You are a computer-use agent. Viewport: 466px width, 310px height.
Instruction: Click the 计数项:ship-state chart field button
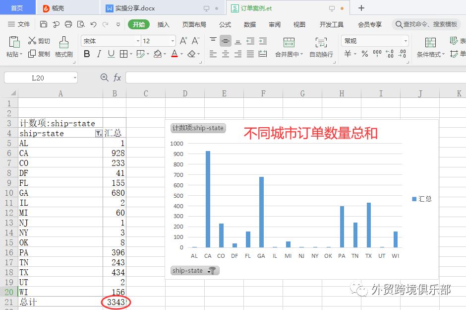[198, 128]
